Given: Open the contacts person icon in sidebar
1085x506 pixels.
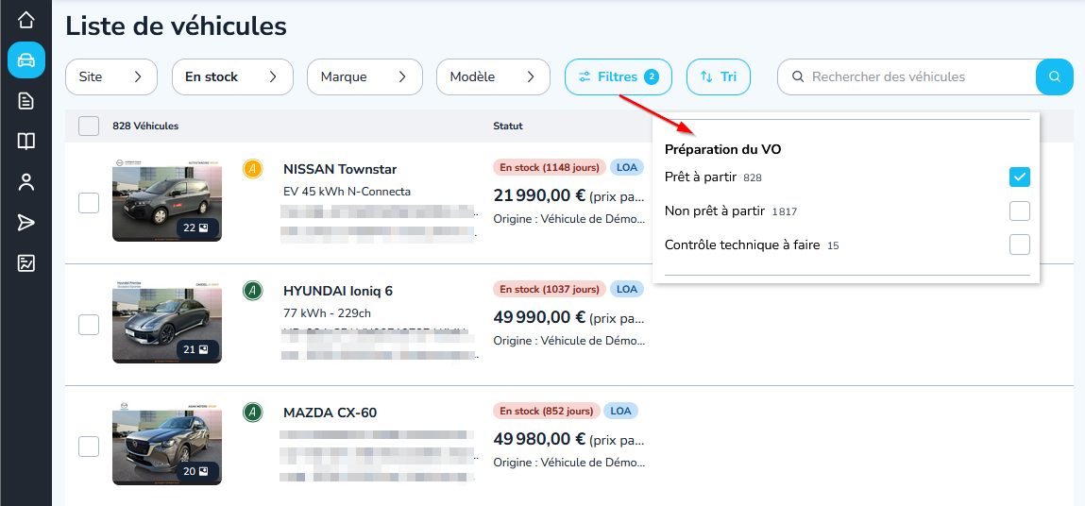Looking at the screenshot, I should coord(25,182).
